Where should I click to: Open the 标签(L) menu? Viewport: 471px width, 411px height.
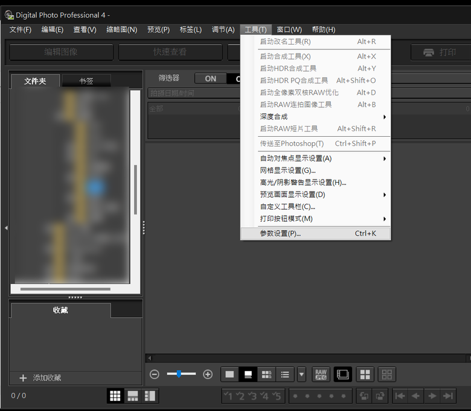point(191,30)
